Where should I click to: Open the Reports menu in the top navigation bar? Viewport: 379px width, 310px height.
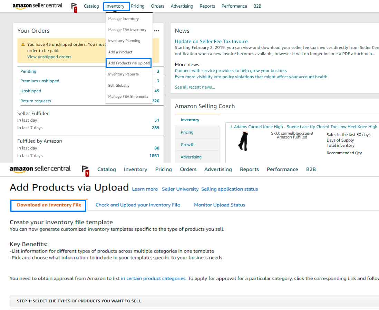(x=207, y=6)
